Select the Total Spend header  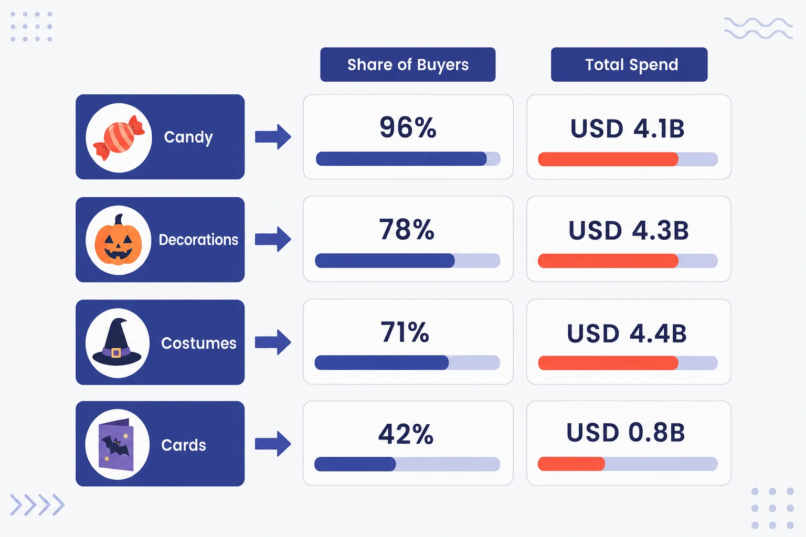629,65
